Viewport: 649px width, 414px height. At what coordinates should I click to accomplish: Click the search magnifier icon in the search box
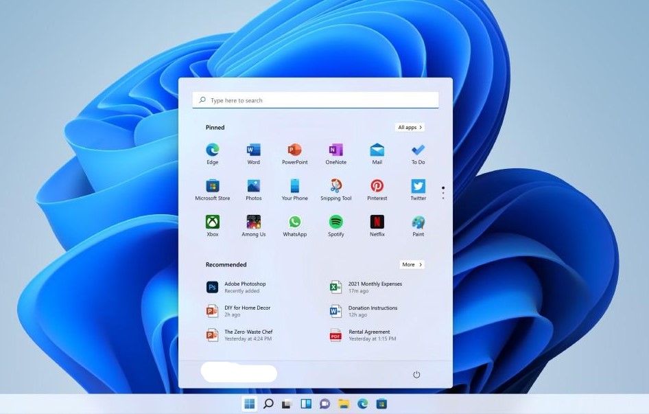(202, 100)
